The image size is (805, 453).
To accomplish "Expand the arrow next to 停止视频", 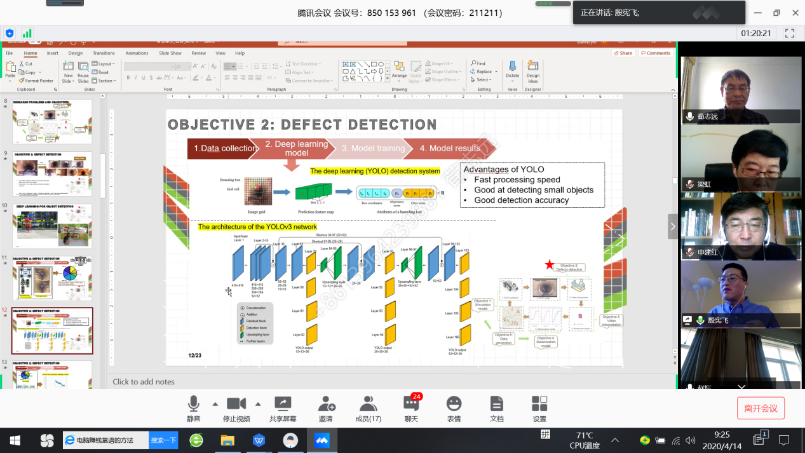I will tap(258, 404).
